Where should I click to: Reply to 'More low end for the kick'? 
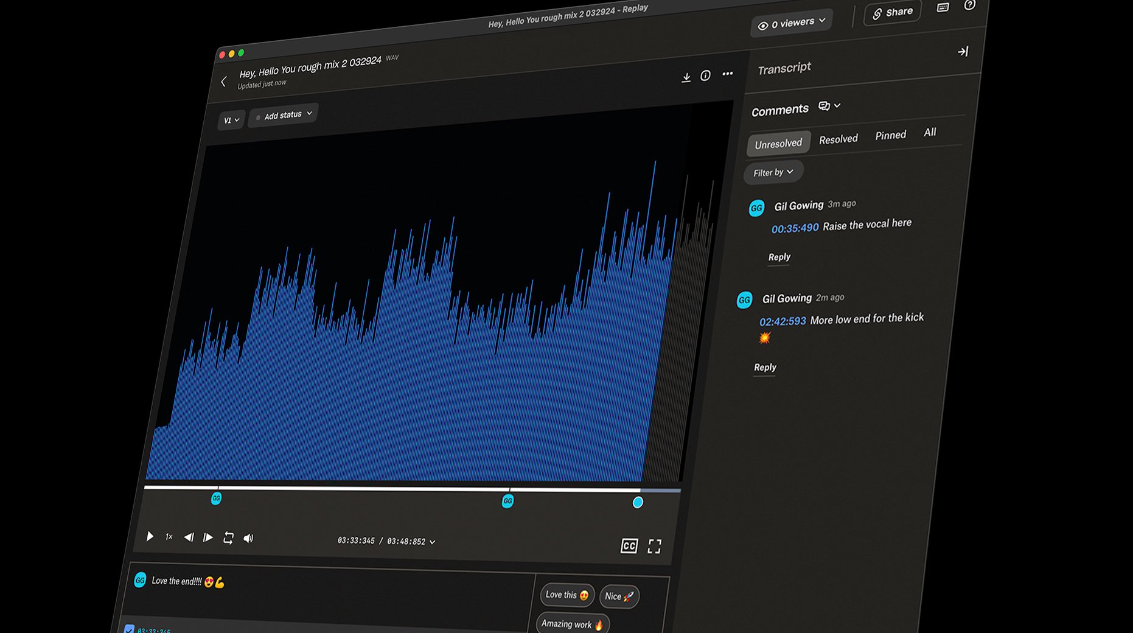(765, 367)
